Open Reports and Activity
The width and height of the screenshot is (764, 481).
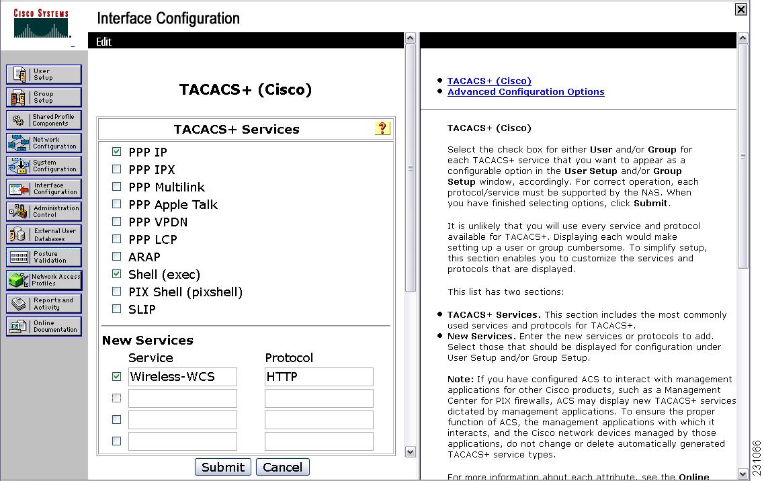[x=44, y=304]
